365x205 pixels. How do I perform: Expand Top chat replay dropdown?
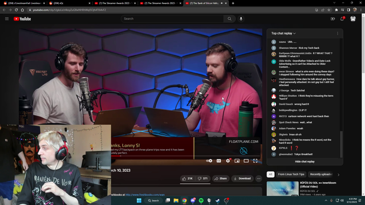pos(283,34)
